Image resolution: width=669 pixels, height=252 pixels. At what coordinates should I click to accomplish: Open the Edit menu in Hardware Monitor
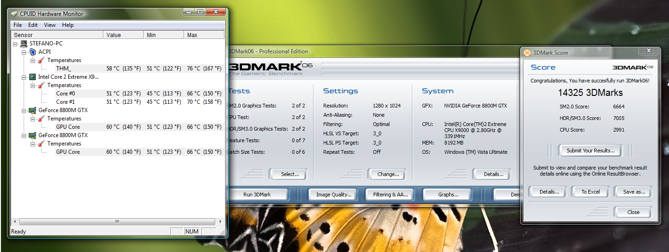click(33, 25)
